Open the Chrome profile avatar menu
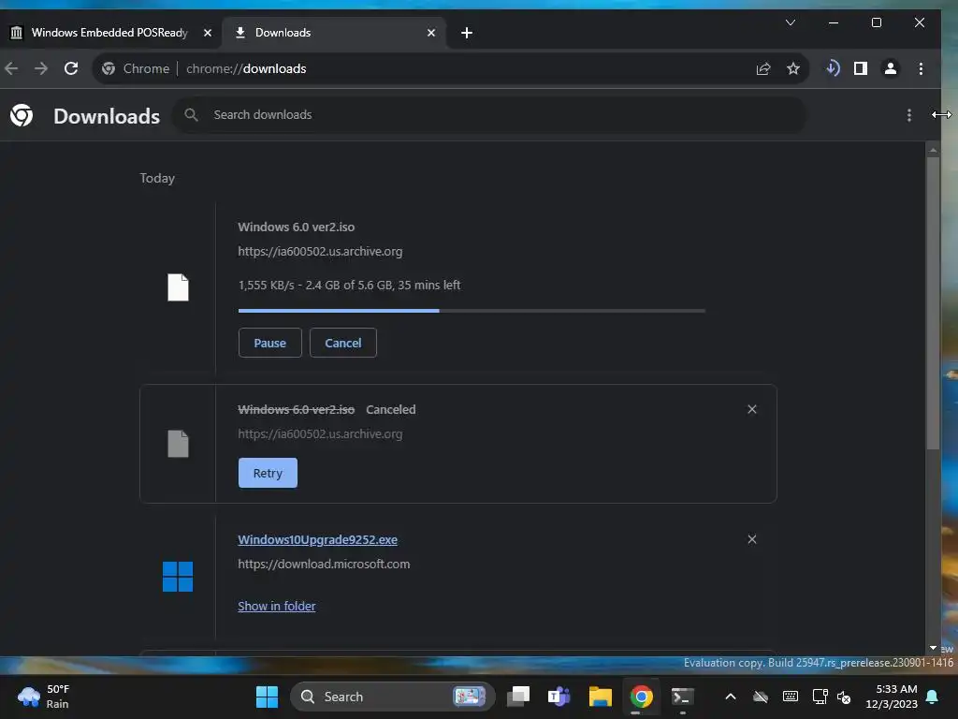 pyautogui.click(x=891, y=68)
